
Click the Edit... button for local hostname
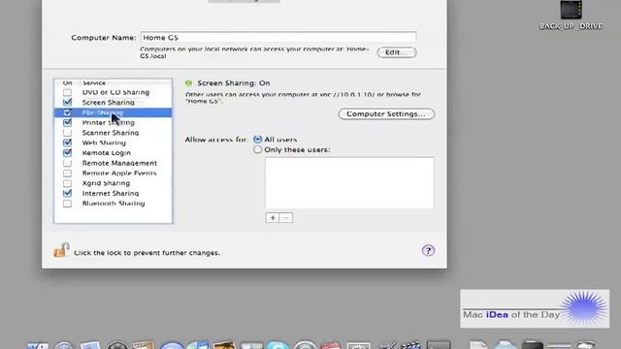click(397, 52)
